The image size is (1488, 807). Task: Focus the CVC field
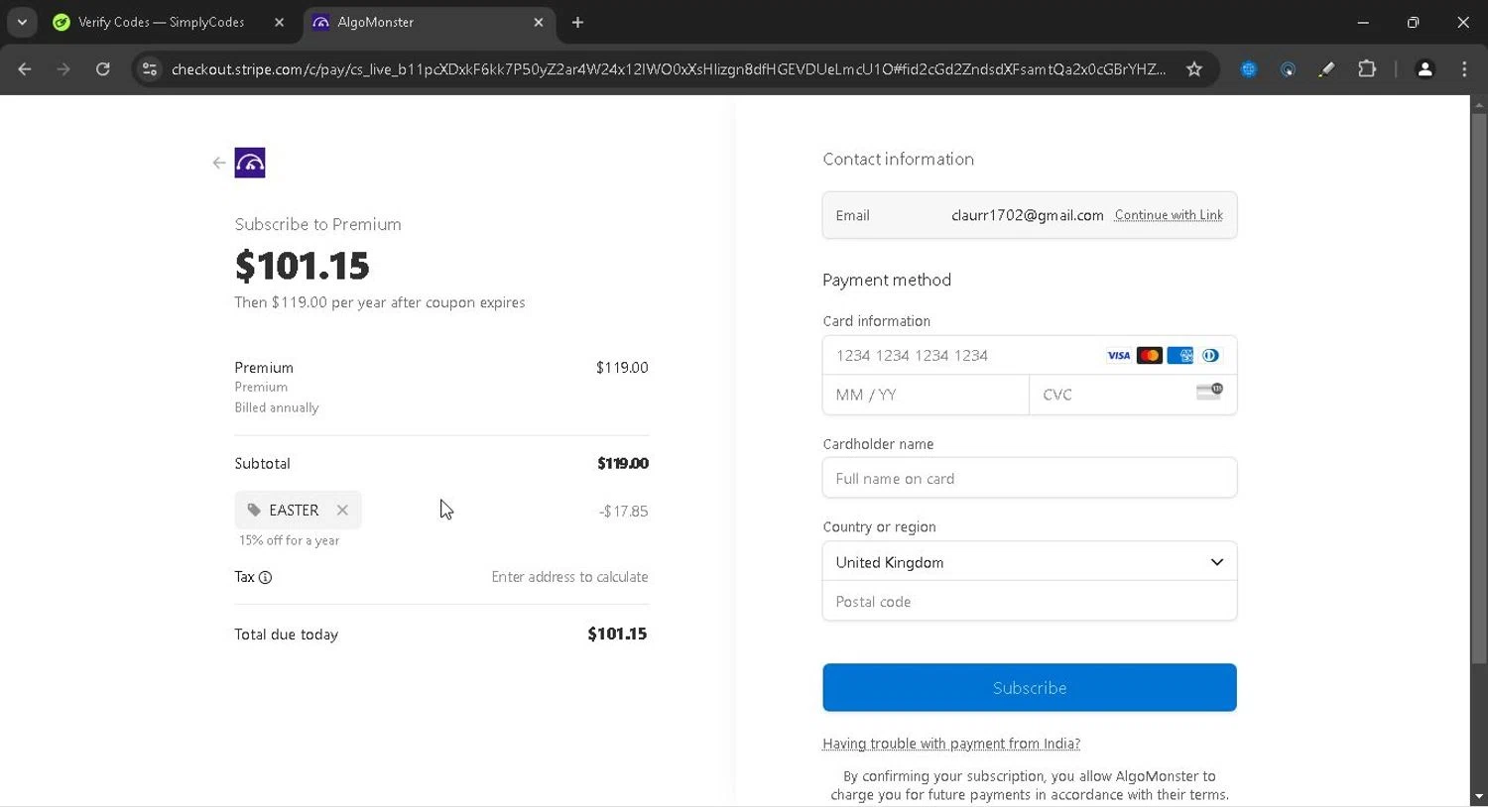pyautogui.click(x=1133, y=395)
